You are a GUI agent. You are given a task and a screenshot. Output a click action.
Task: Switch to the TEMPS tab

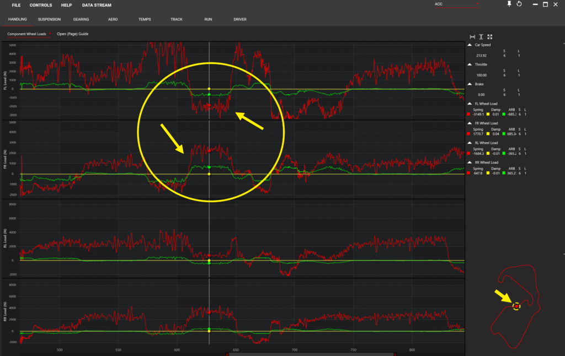point(145,19)
